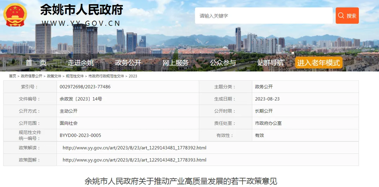Select the date 2023-08-23

267,99
